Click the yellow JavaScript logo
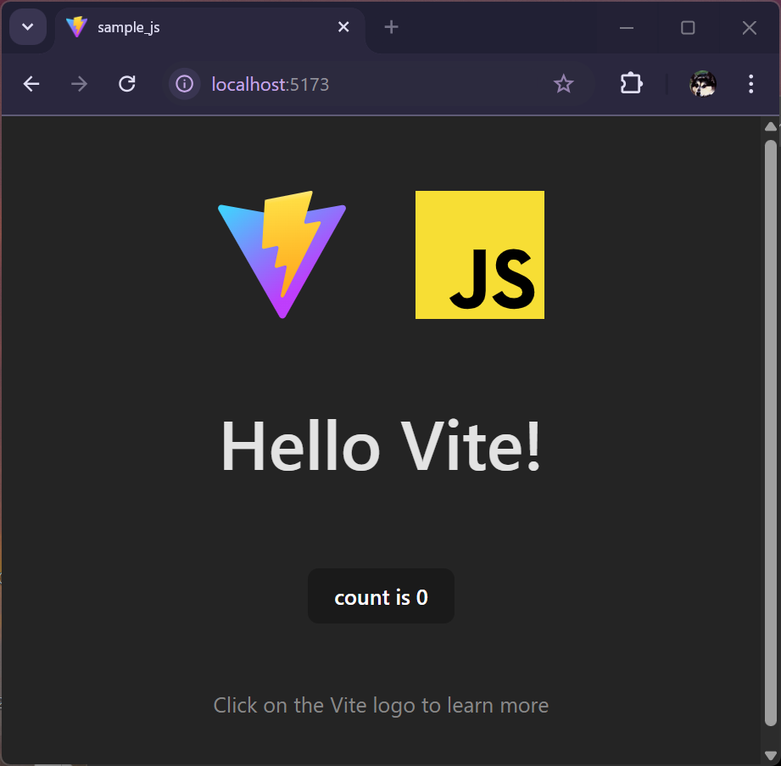 pyautogui.click(x=479, y=254)
